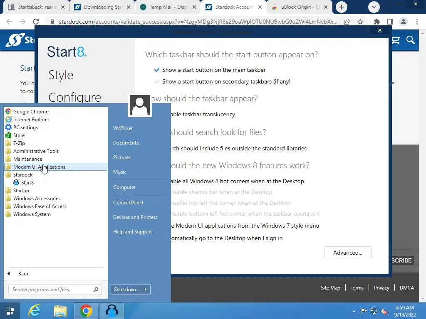Image resolution: width=426 pixels, height=319 pixels.
Task: Switch to Downloading Start8 browser tab
Action: coord(102,7)
